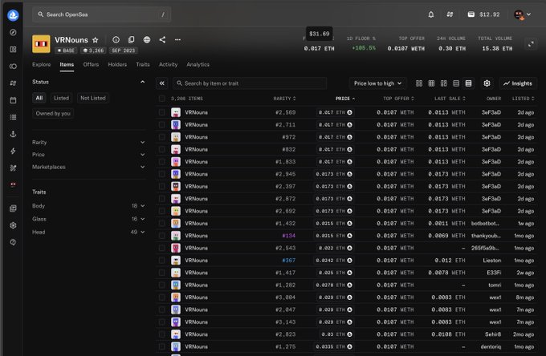The height and width of the screenshot is (356, 546).
Task: Click the Search OpenSea field
Action: coord(102,14)
